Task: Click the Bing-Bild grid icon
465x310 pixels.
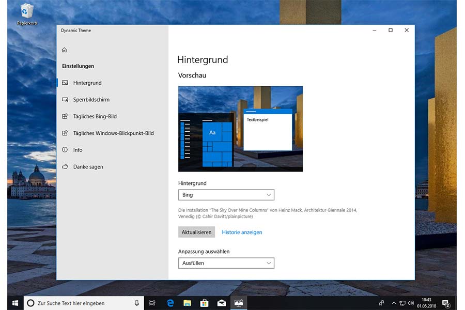Action: 65,116
